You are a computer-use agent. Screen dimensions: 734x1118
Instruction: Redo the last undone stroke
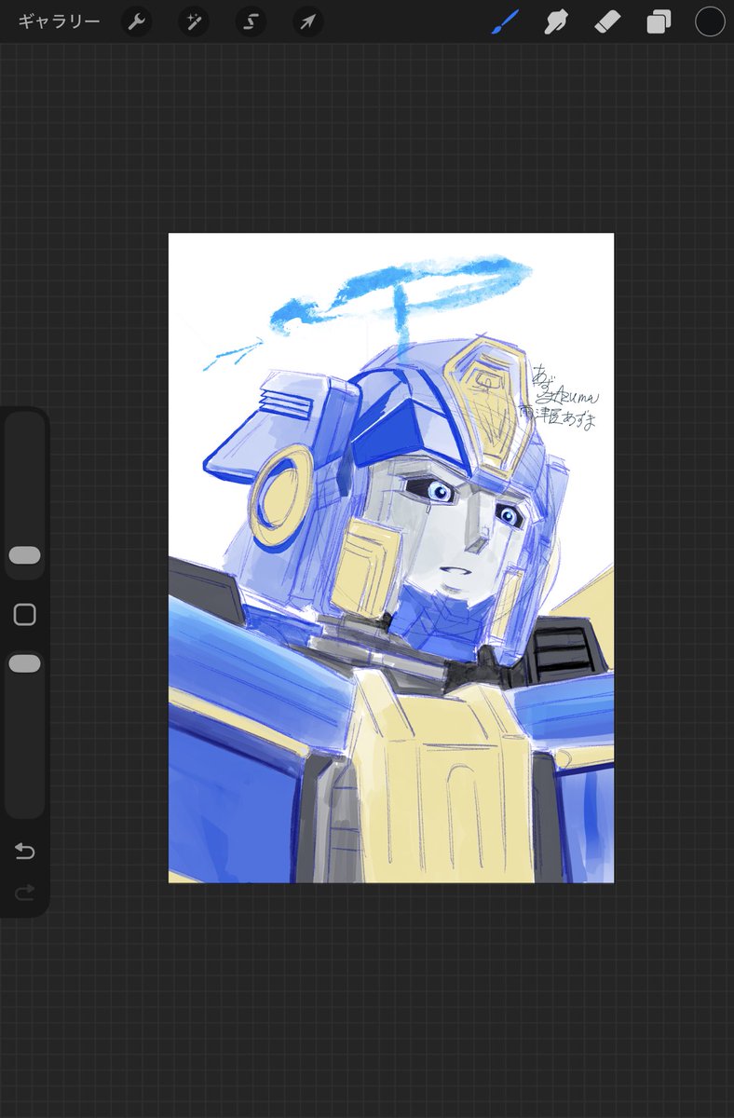pyautogui.click(x=25, y=893)
